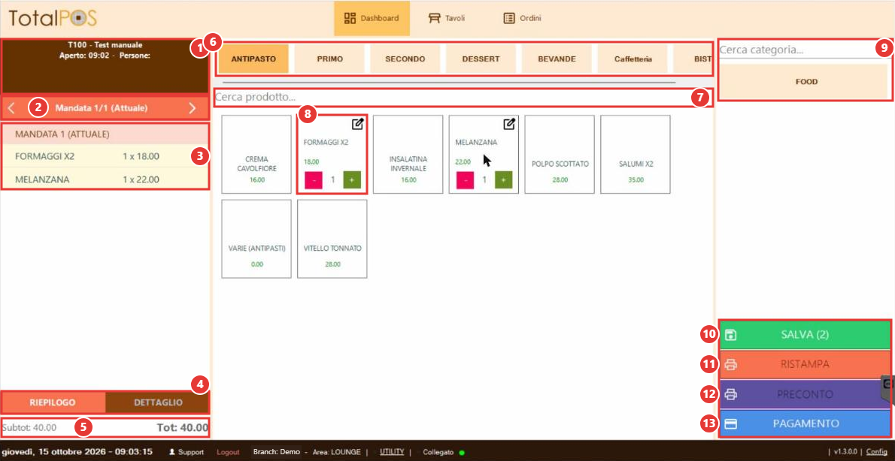Go to previous mandata with left chevron
This screenshot has height=461, width=895.
click(11, 107)
